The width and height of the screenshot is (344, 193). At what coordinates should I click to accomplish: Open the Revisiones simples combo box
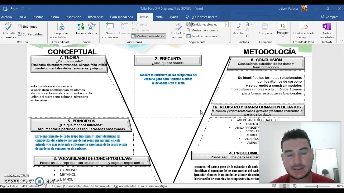(210, 24)
